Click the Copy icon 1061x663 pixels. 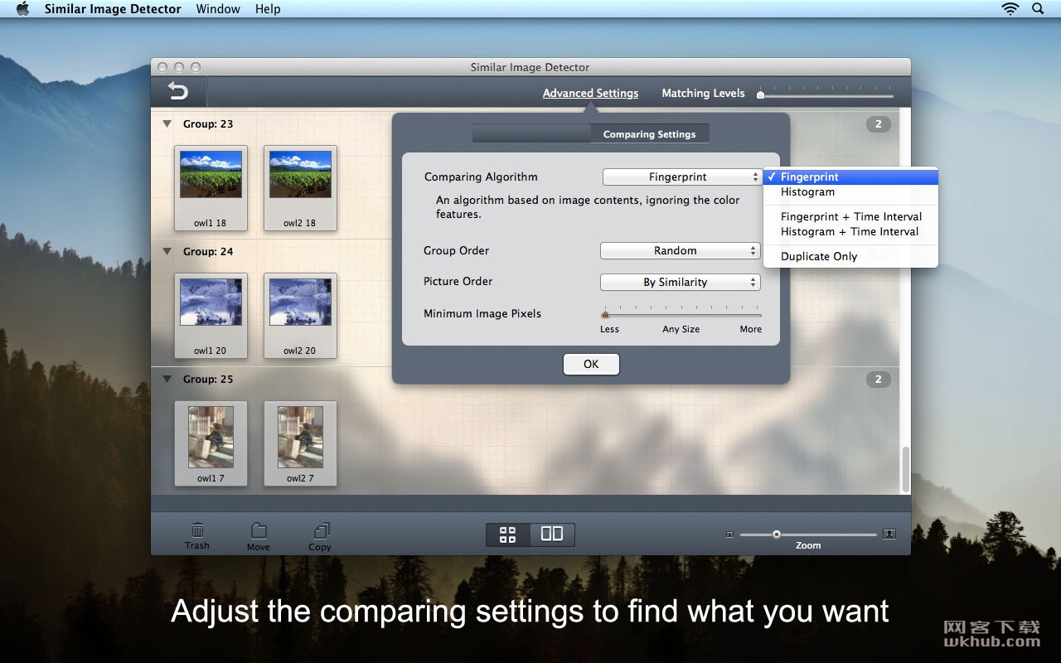coord(320,530)
